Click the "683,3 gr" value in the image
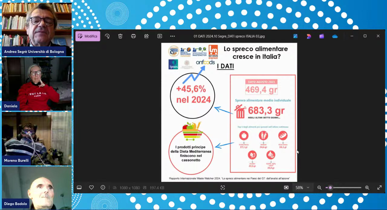The height and width of the screenshot is (210, 387). tap(266, 110)
